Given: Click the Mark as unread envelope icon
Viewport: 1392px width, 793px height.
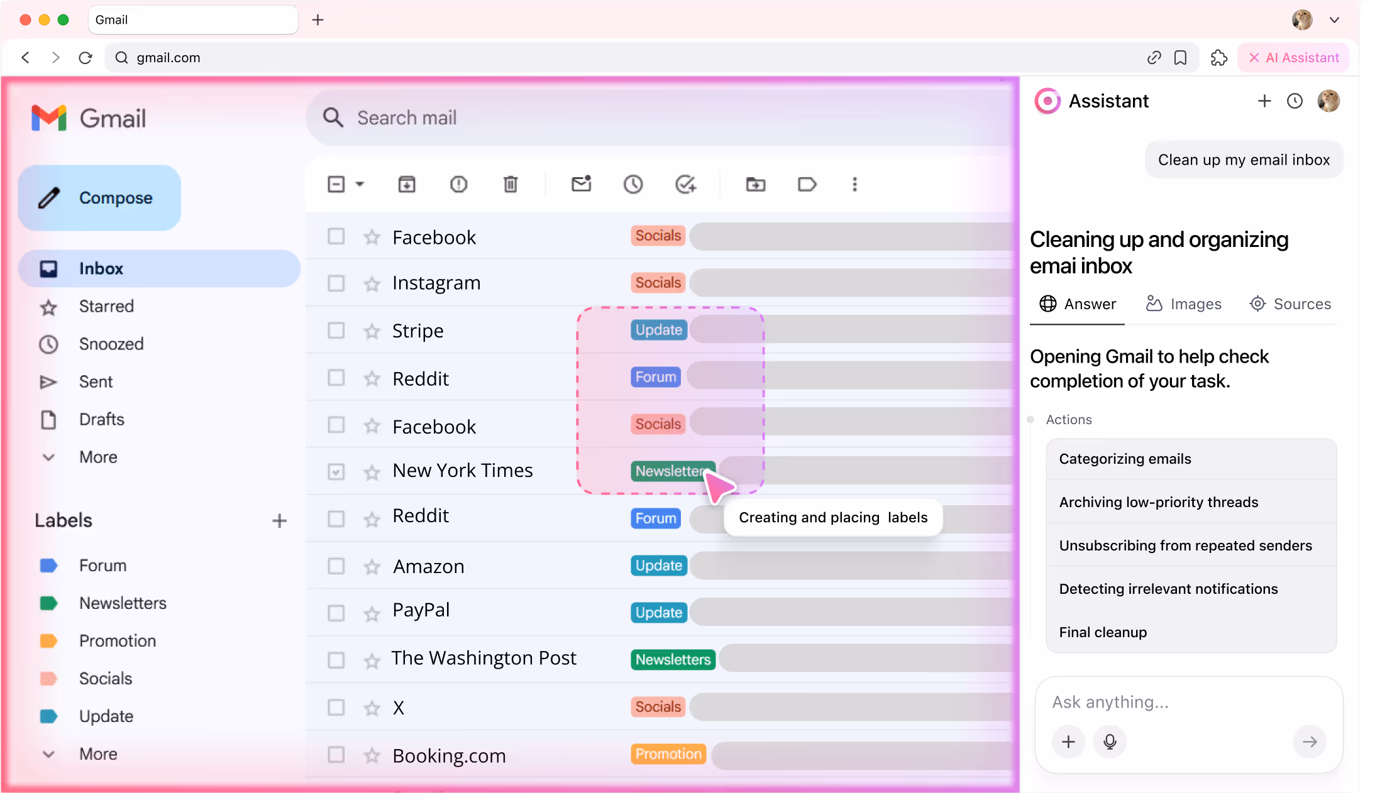Looking at the screenshot, I should click(581, 183).
